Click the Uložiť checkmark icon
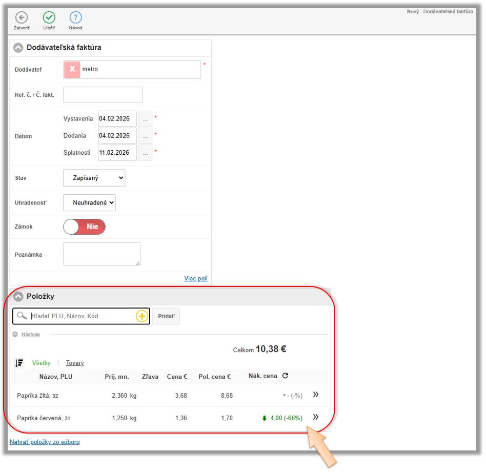The width and height of the screenshot is (486, 473). [49, 17]
